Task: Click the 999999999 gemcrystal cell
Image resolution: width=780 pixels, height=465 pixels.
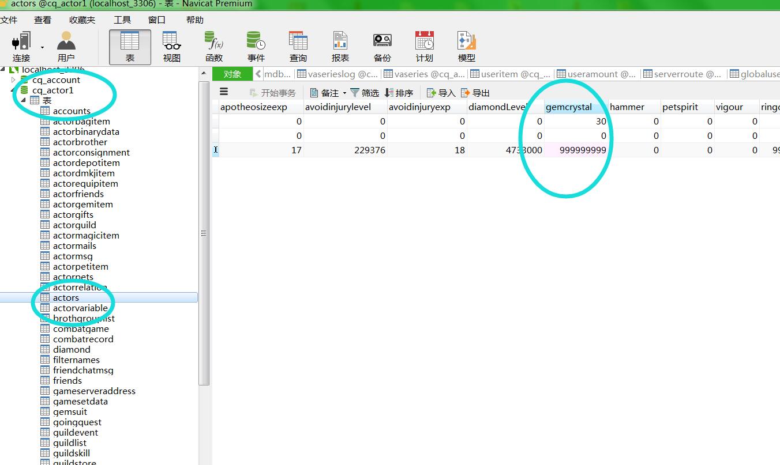Action: (x=577, y=150)
